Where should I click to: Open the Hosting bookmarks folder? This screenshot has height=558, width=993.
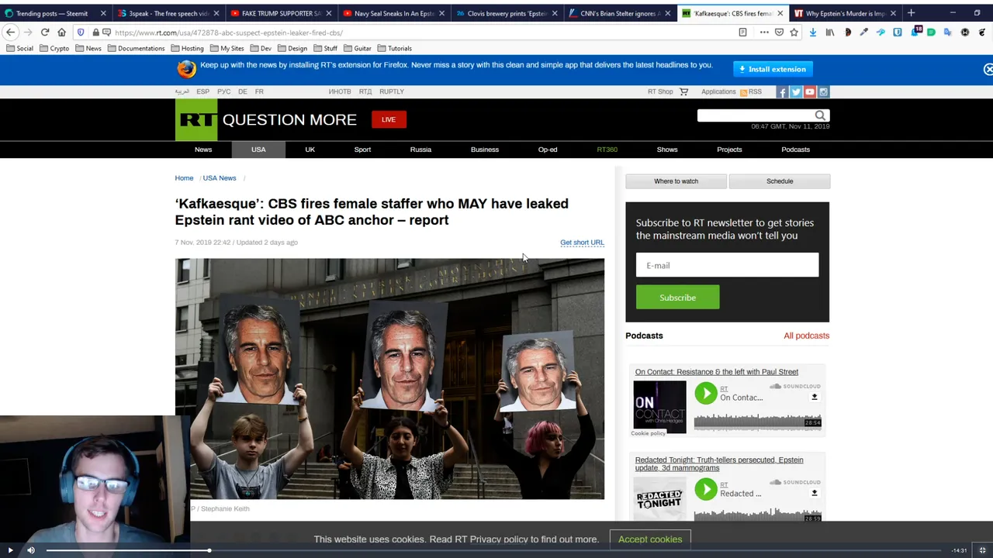coord(187,48)
